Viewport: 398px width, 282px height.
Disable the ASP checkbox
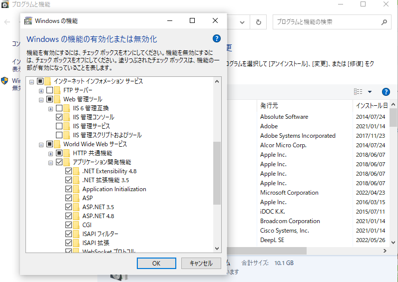68,198
